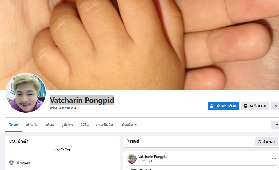
Task: Click the Messenger icon in message button
Action: tap(246, 106)
